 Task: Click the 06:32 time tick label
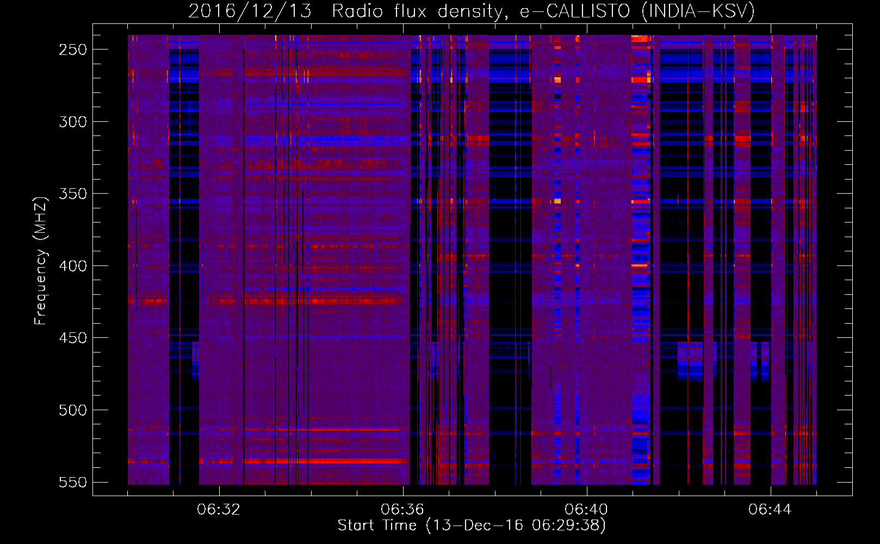(x=219, y=510)
